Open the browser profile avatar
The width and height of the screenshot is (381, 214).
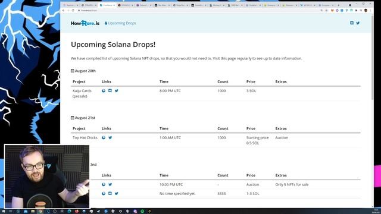tap(366, 11)
